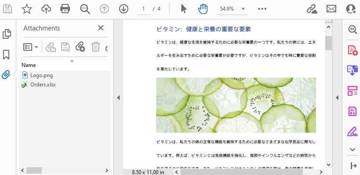Click the document horizontal scroll left arrow

tap(177, 172)
